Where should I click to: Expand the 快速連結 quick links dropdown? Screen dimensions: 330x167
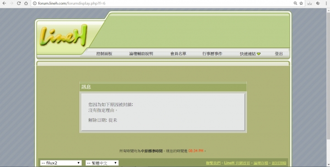[250, 54]
